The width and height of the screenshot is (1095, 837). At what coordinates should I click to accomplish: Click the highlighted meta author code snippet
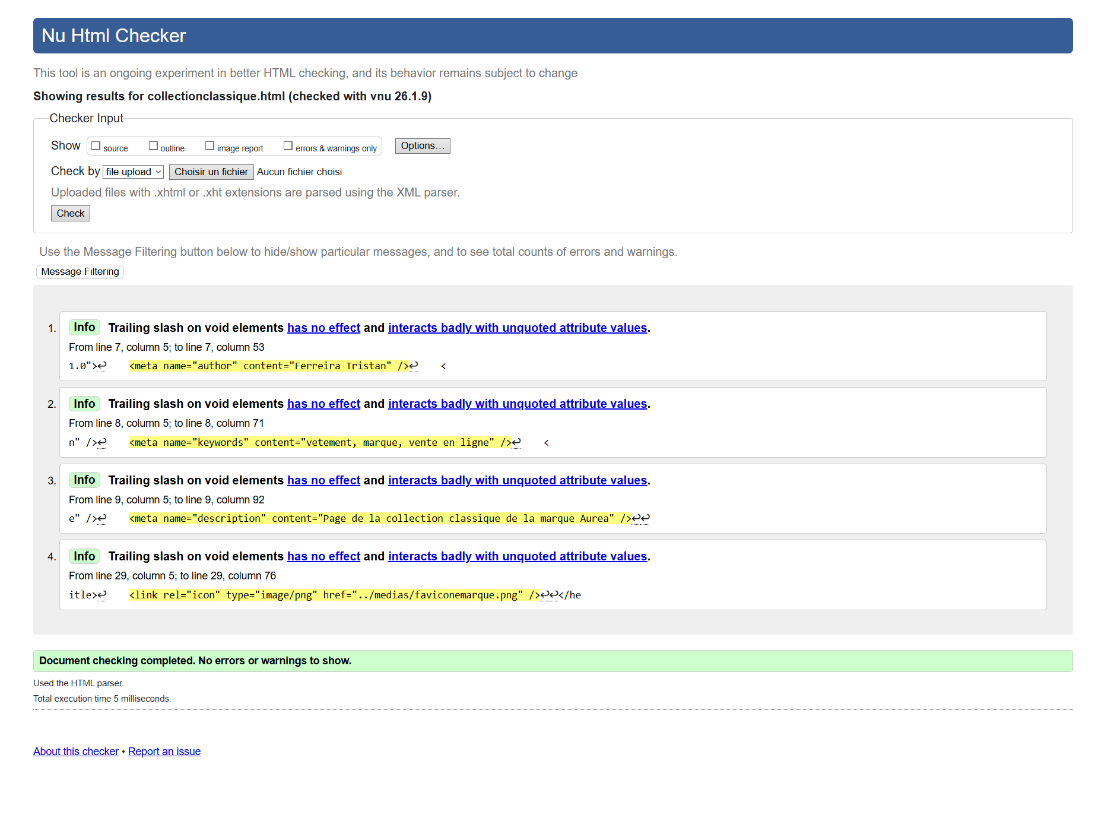(269, 366)
